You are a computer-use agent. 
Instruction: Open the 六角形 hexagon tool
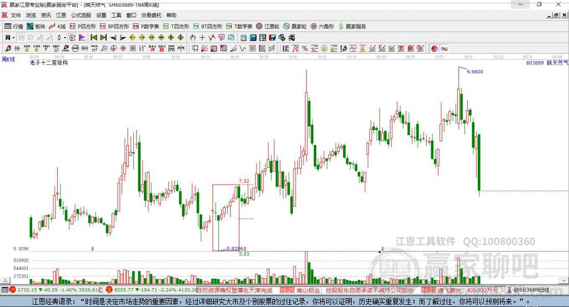322,27
